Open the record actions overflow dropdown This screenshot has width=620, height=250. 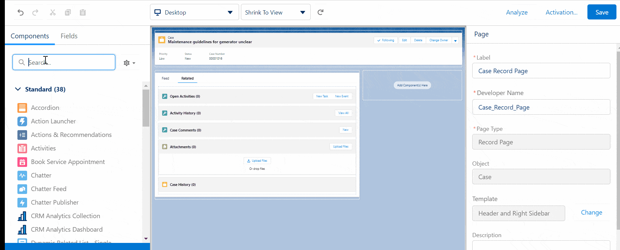pos(455,41)
